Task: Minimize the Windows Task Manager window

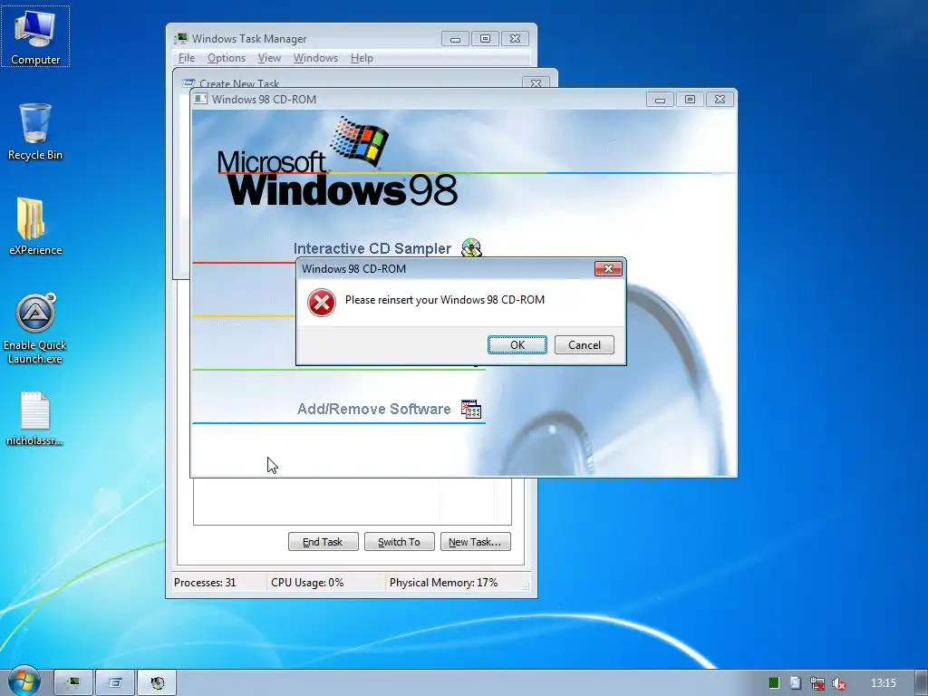Action: coord(455,38)
